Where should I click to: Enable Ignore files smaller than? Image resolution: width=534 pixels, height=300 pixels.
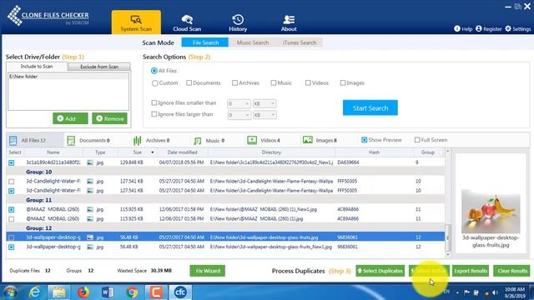(154, 102)
